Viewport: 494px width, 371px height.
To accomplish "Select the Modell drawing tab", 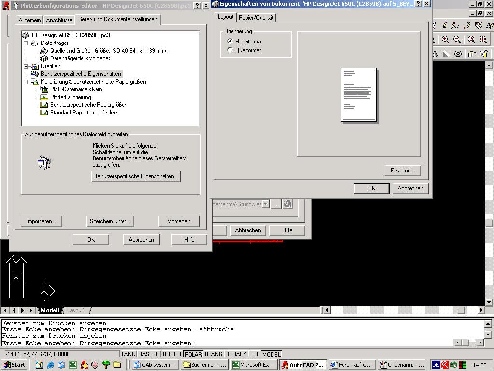I will click(50, 310).
